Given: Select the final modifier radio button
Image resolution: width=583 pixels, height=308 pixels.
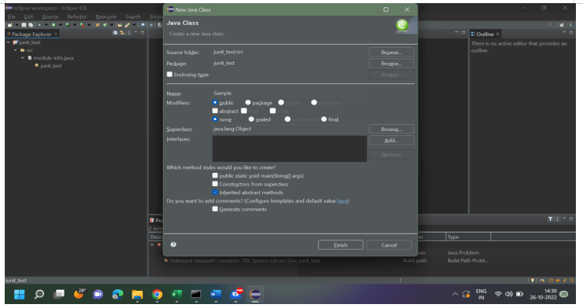Looking at the screenshot, I should (324, 119).
